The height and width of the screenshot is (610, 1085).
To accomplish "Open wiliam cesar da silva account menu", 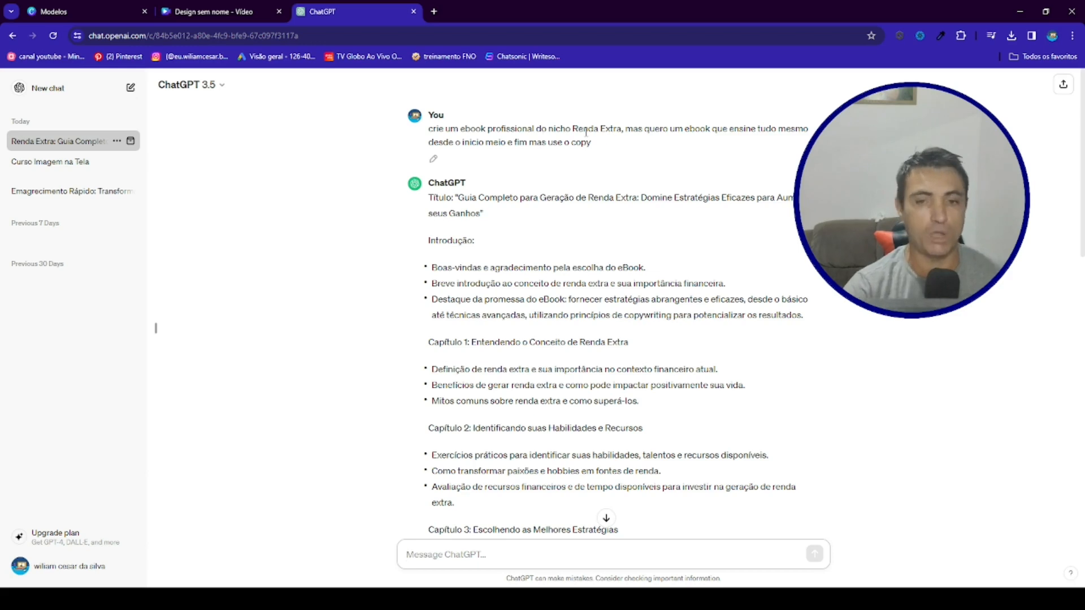I will [73, 566].
